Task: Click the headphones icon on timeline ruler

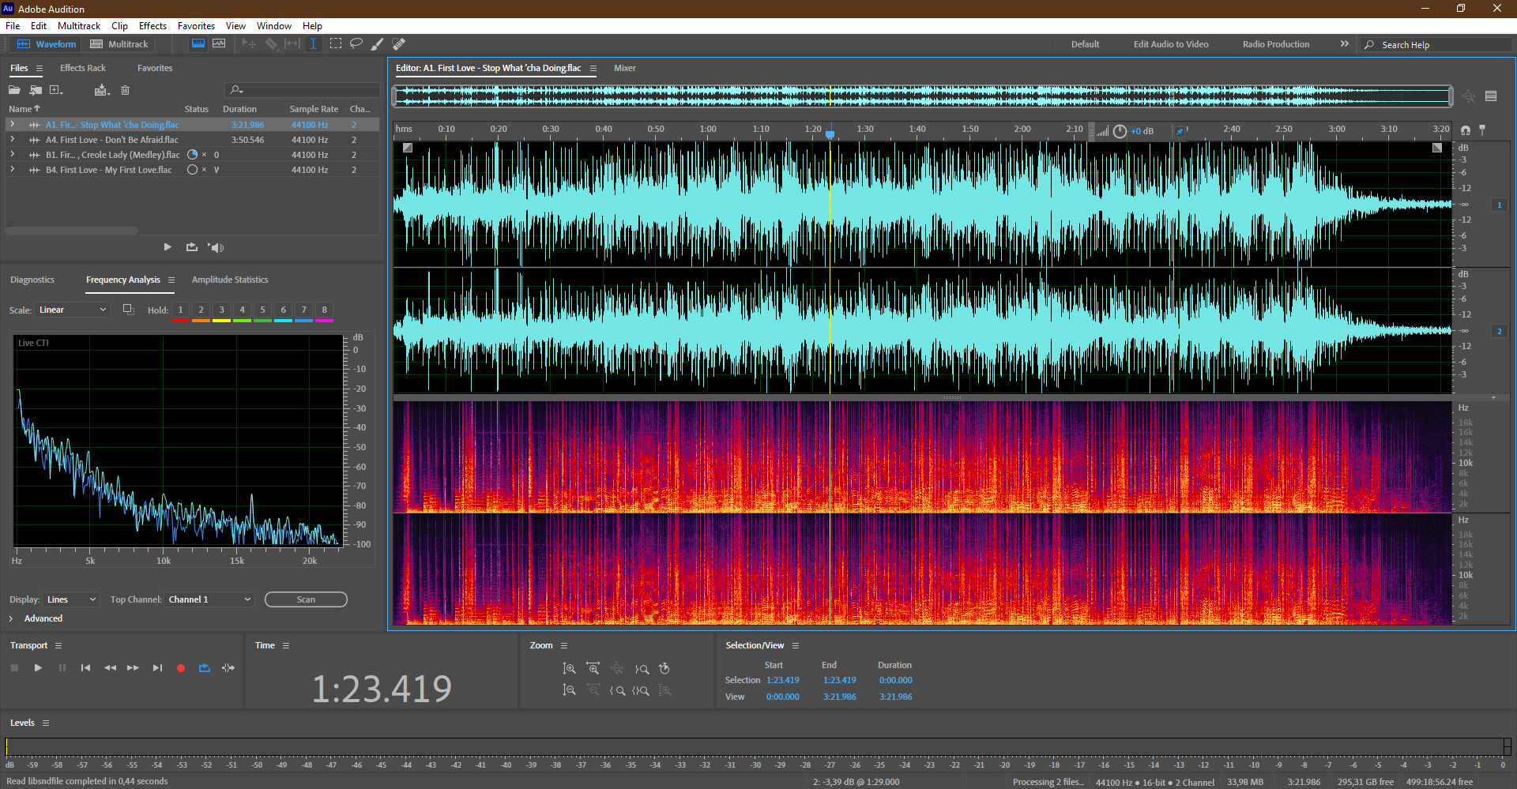Action: click(x=1466, y=130)
